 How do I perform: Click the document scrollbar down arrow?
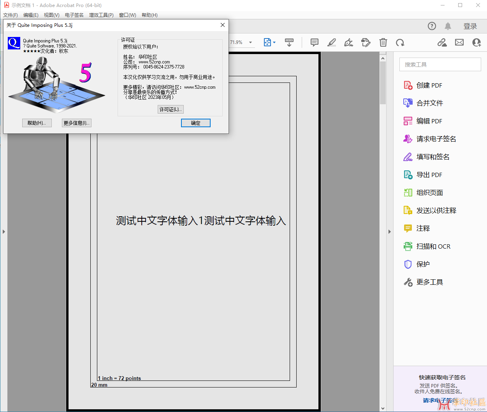point(383,408)
